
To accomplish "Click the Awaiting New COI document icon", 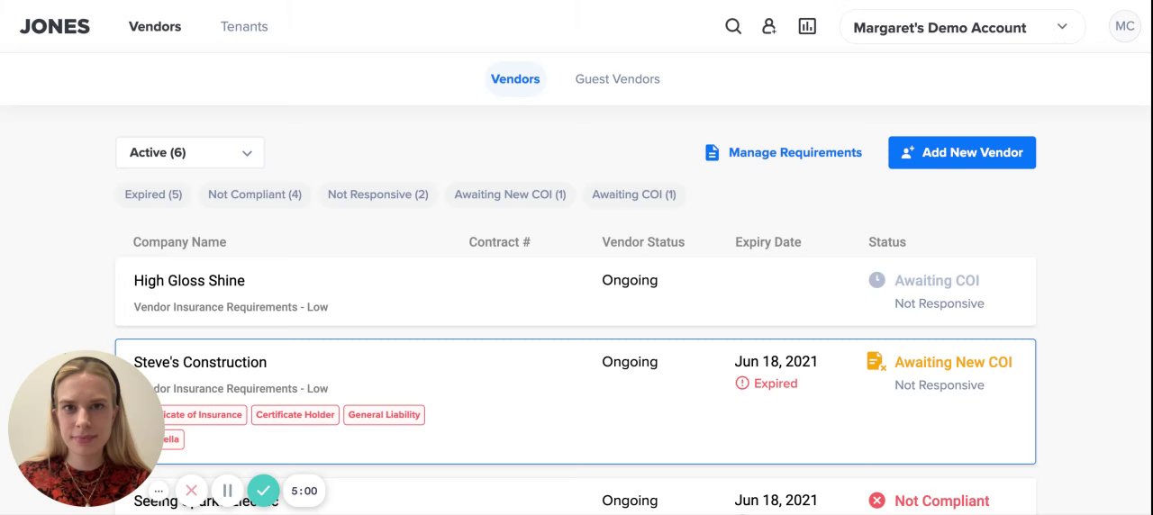I will click(876, 362).
